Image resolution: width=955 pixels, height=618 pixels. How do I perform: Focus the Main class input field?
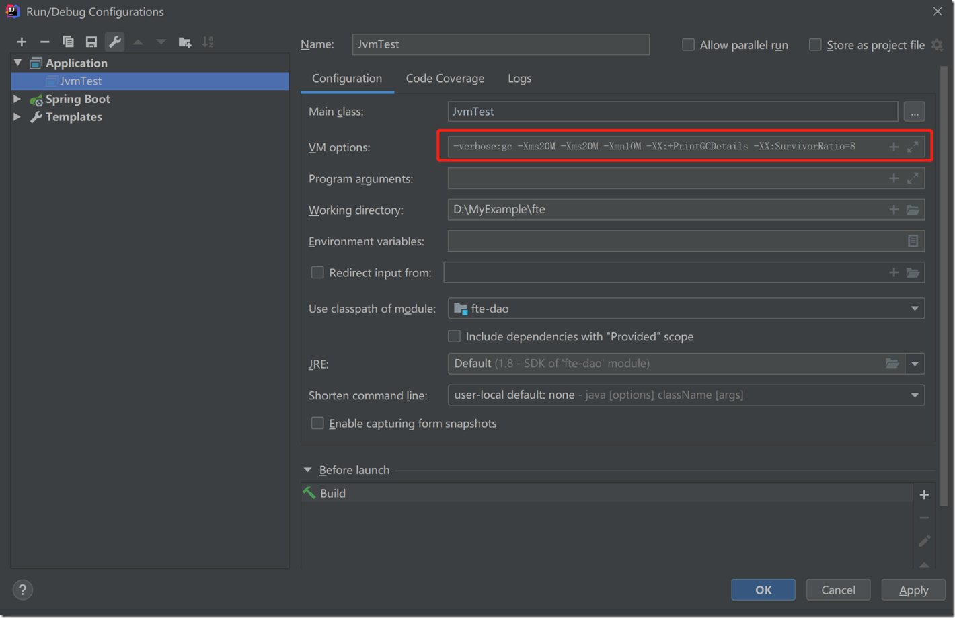point(673,112)
